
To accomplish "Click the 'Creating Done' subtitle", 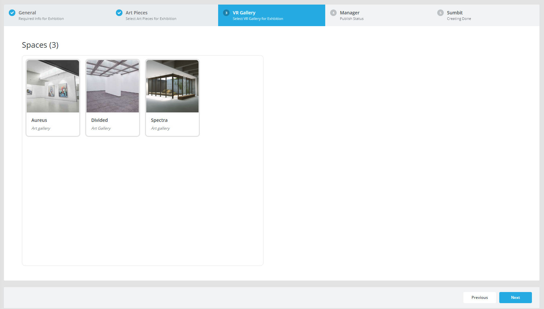I will [x=459, y=19].
